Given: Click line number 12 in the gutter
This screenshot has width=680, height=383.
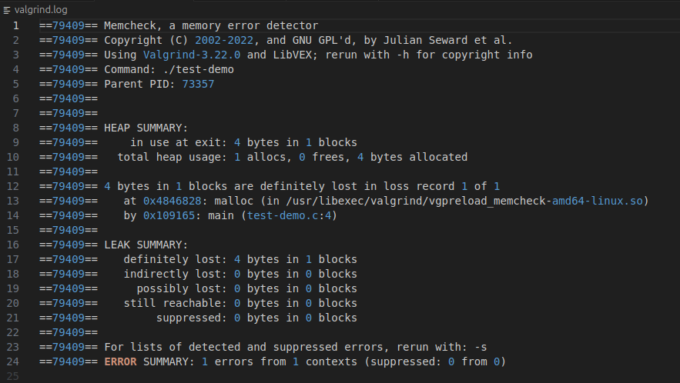Looking at the screenshot, I should [13, 186].
